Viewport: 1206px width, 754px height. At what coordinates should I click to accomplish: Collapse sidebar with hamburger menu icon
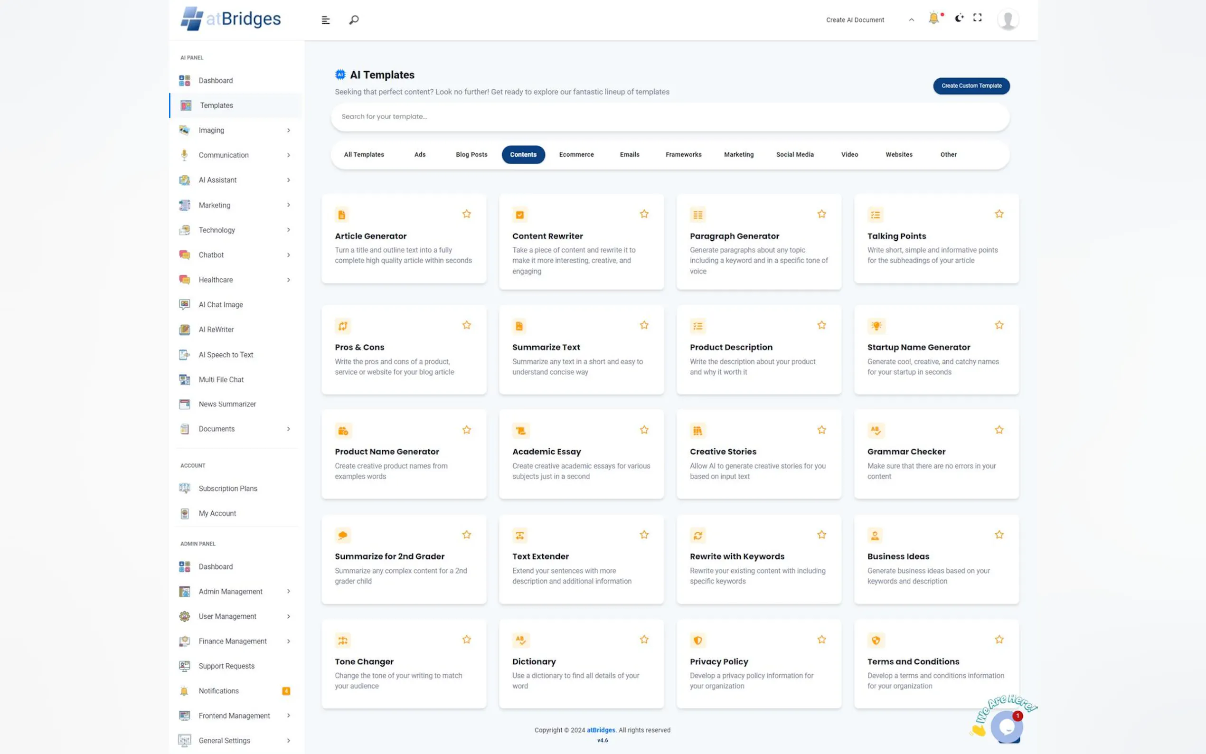(x=326, y=20)
